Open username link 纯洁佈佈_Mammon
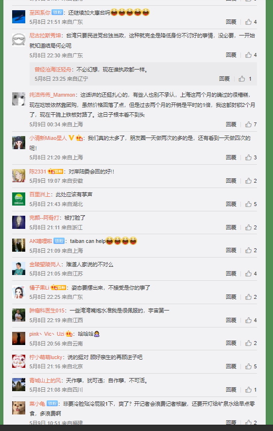The image size is (273, 431). pyautogui.click(x=52, y=95)
